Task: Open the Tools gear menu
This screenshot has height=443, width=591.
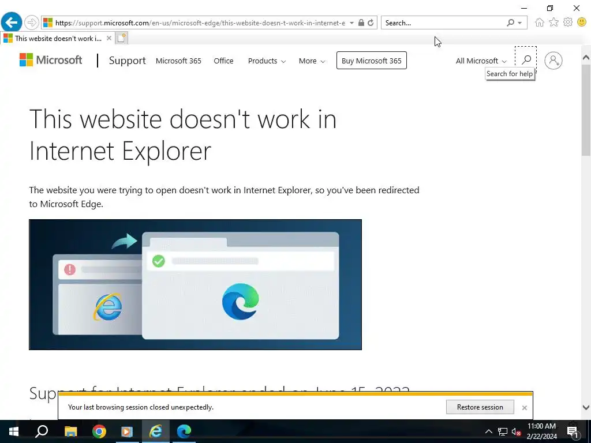Action: tap(568, 22)
